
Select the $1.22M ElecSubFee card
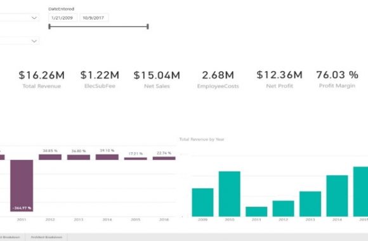coord(100,79)
